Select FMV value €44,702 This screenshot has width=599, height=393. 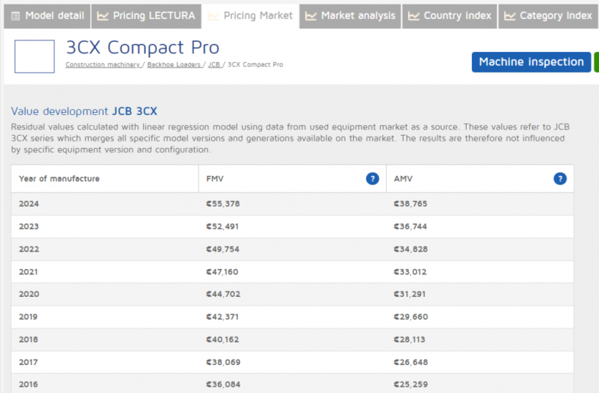[x=223, y=294]
